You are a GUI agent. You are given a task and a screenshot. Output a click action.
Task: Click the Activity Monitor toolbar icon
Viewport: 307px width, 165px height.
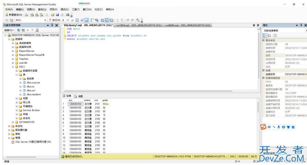(x=68, y=15)
